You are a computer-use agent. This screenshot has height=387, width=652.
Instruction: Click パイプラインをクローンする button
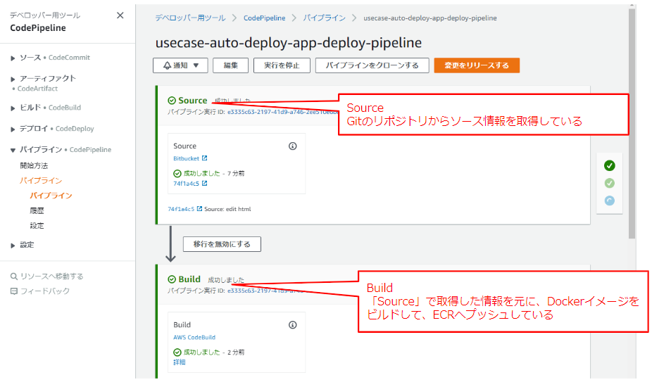372,65
